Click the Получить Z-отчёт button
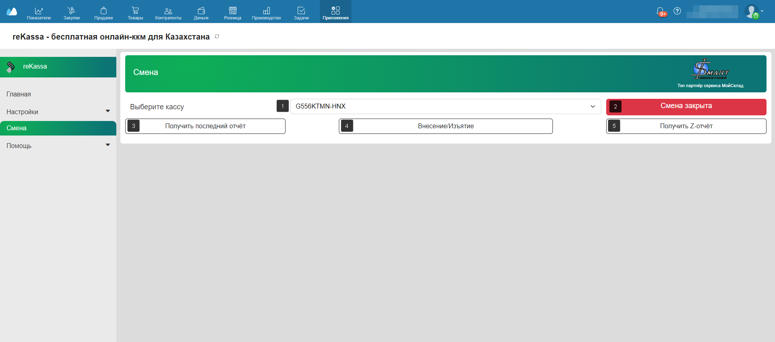The height and width of the screenshot is (342, 775). point(686,126)
